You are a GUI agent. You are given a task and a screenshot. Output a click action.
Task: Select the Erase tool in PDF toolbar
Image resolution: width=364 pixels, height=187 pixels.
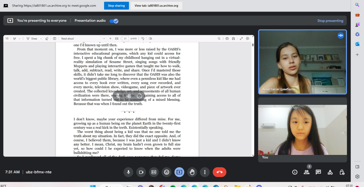(47, 39)
